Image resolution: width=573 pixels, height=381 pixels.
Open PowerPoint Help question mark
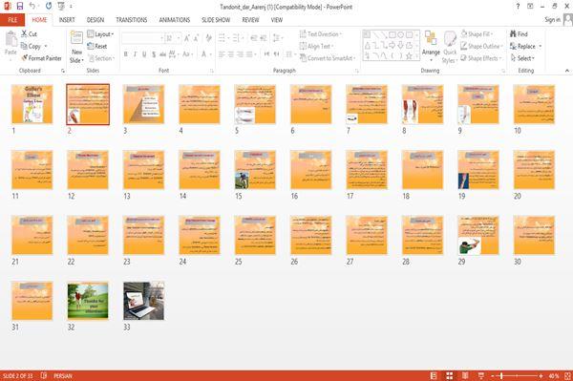(x=518, y=7)
